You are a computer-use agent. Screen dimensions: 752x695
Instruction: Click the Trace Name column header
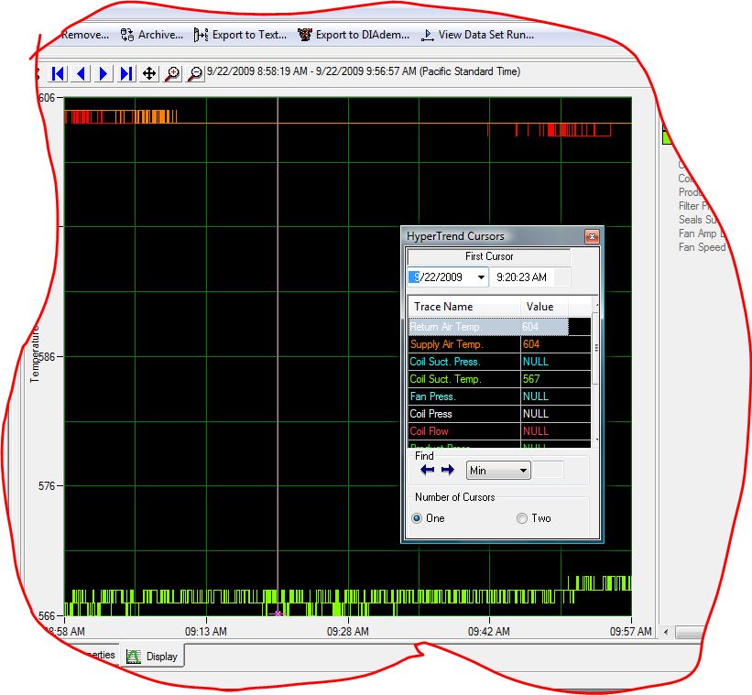[464, 306]
